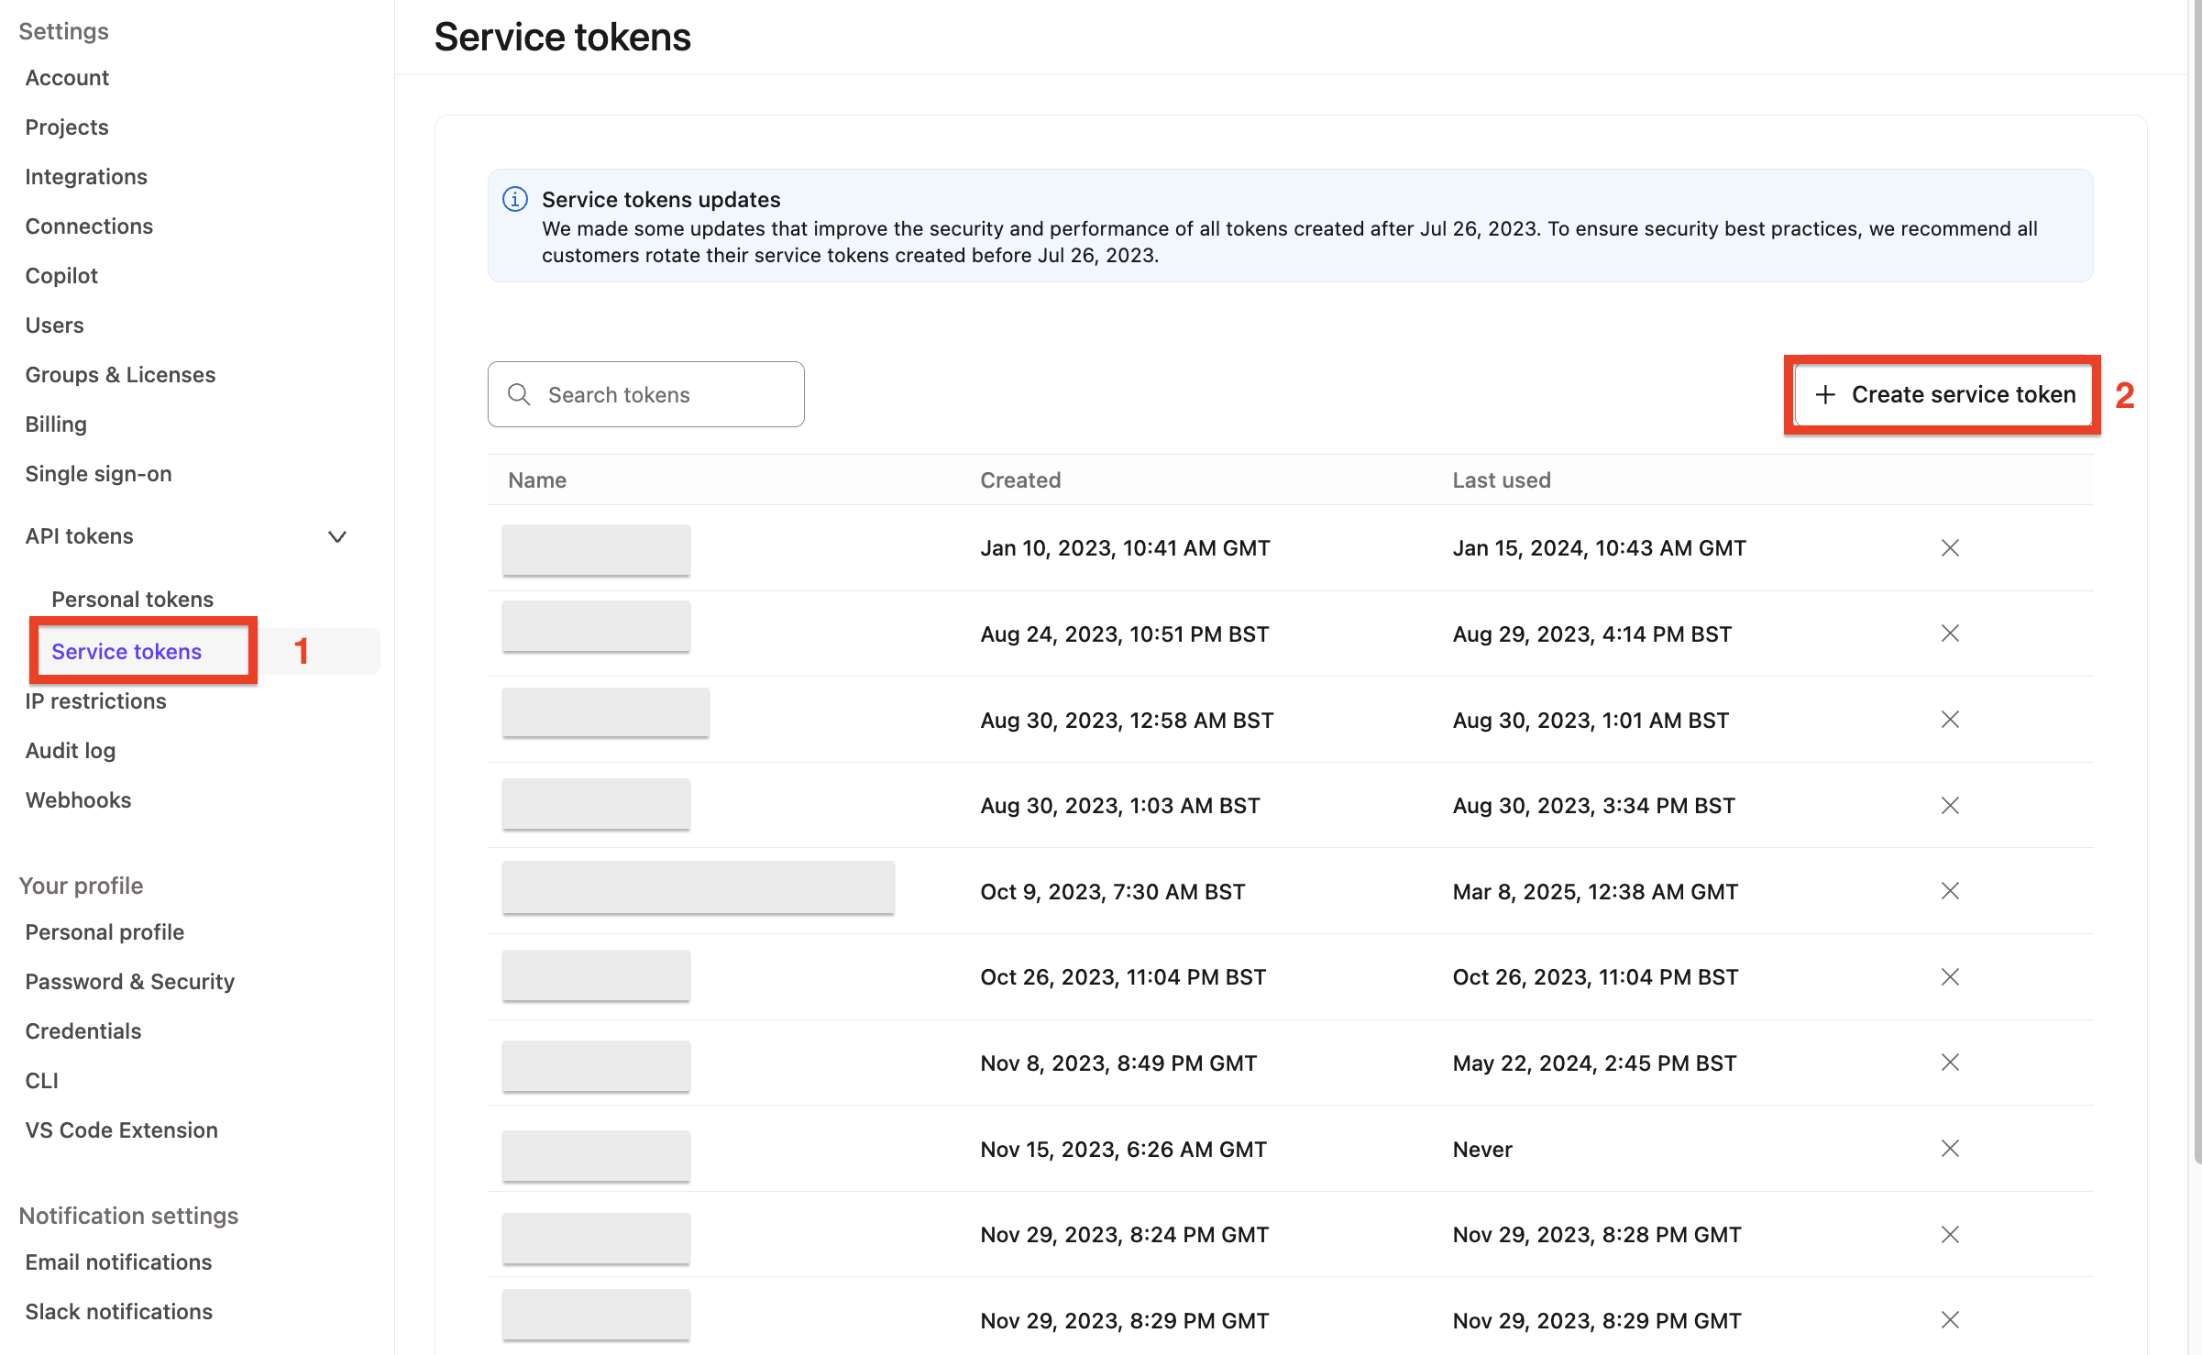Delete the token last used Mar 8, 2025
Screen dimensions: 2202x1355
[1950, 890]
